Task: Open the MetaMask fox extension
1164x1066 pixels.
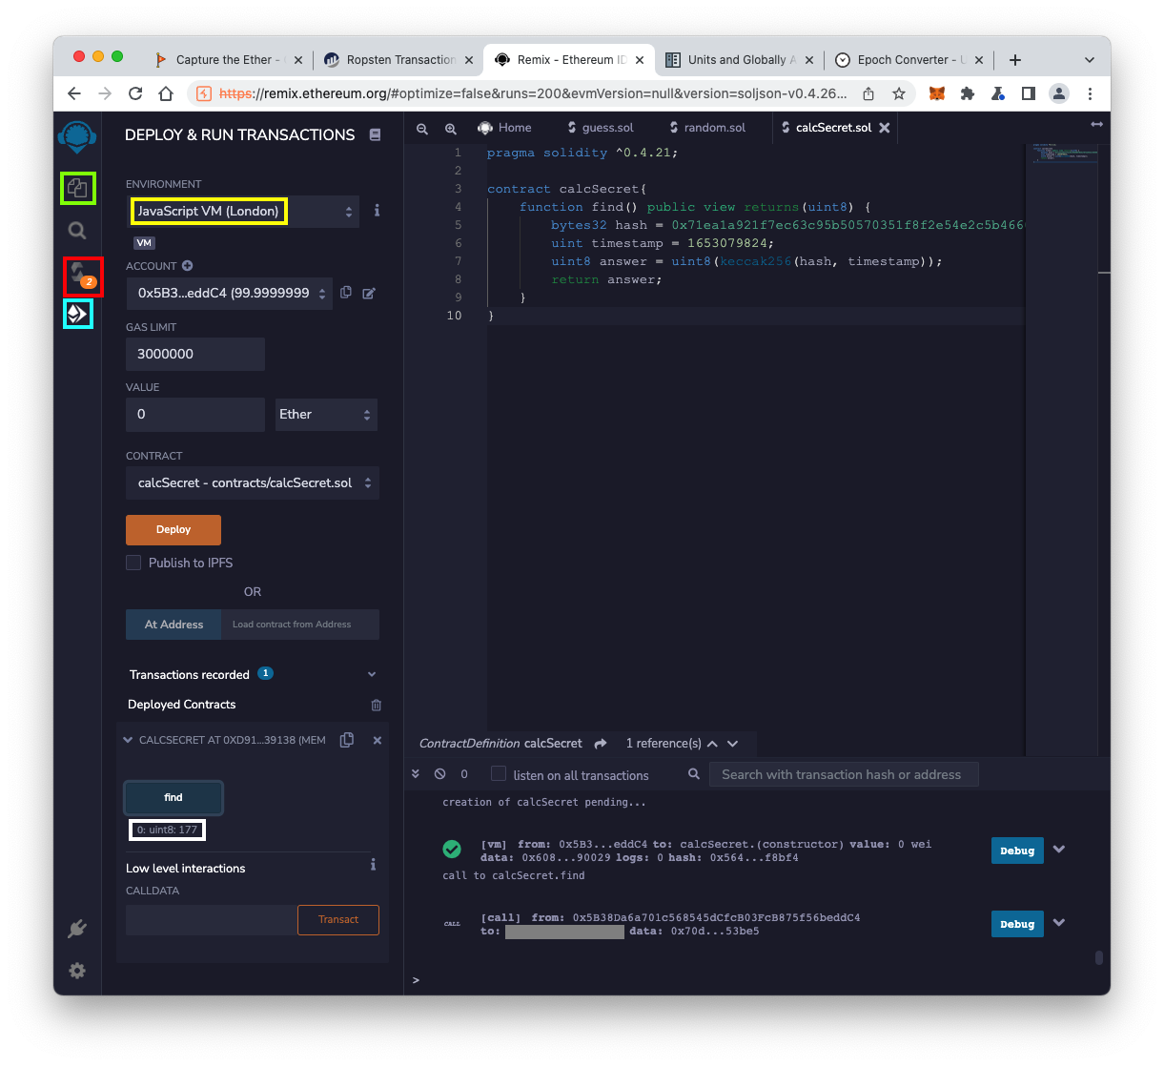Action: point(937,93)
